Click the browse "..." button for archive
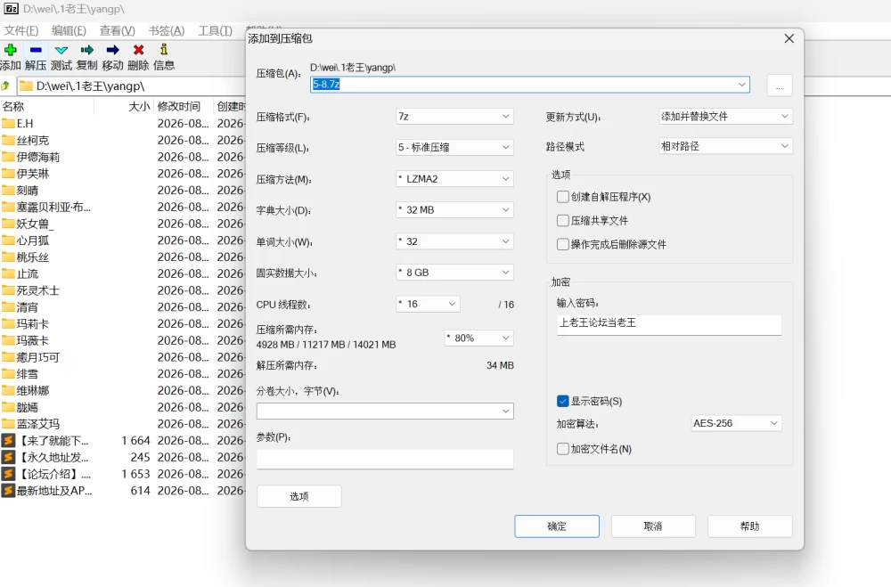Viewport: 891px width, 587px height. point(780,86)
